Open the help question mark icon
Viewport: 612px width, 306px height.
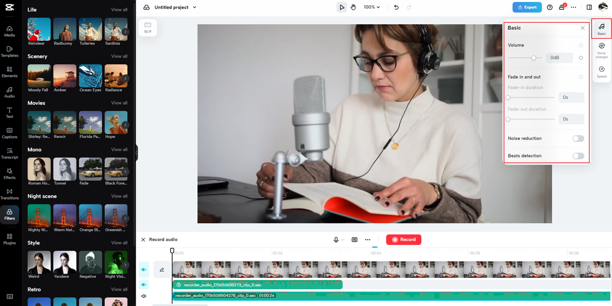click(x=549, y=7)
